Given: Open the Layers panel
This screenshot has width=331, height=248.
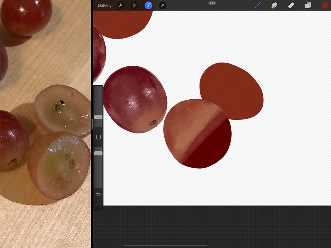Looking at the screenshot, I should click(x=308, y=5).
